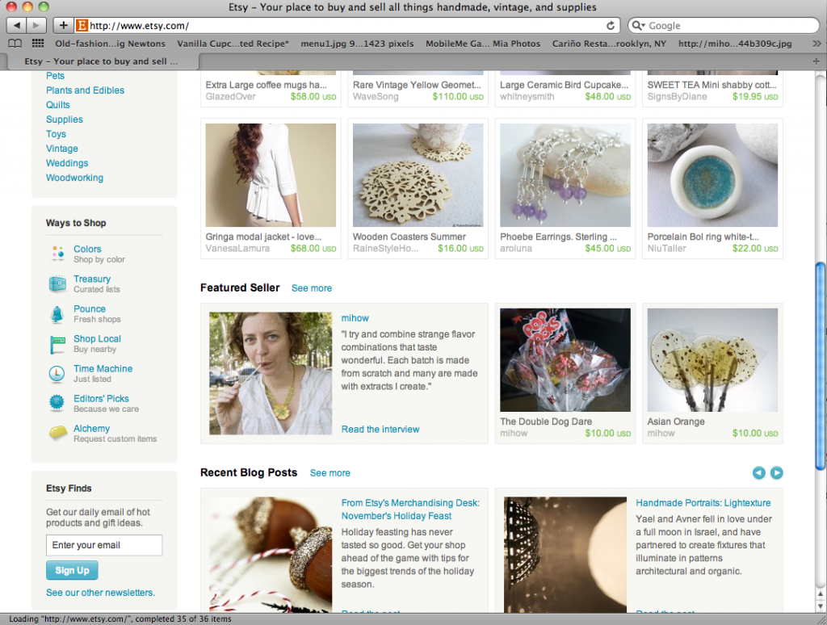Open the Phoebe Earrings thumbnail
The height and width of the screenshot is (625, 827).
(x=565, y=175)
